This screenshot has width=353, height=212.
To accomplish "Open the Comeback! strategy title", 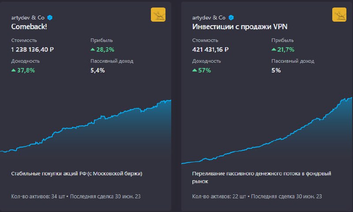I will click(x=30, y=26).
